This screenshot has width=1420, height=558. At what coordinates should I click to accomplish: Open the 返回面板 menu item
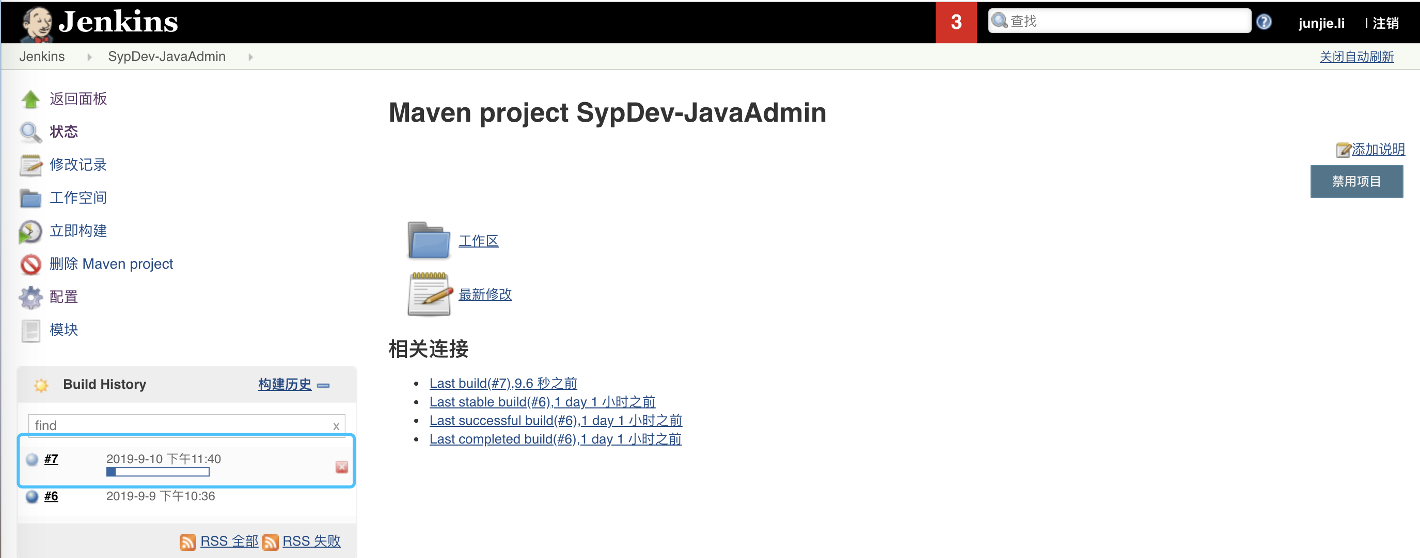pyautogui.click(x=78, y=99)
